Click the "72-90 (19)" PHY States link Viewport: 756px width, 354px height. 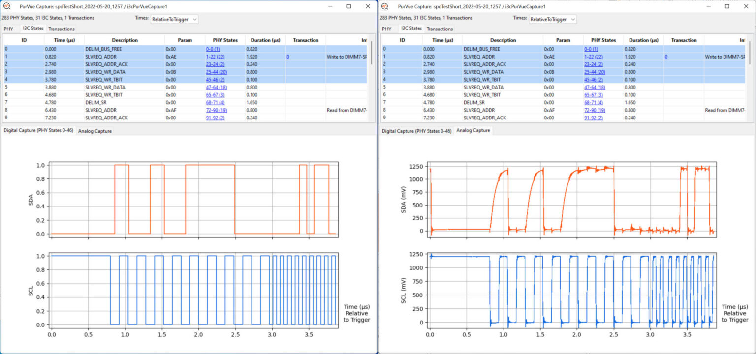[x=217, y=110]
